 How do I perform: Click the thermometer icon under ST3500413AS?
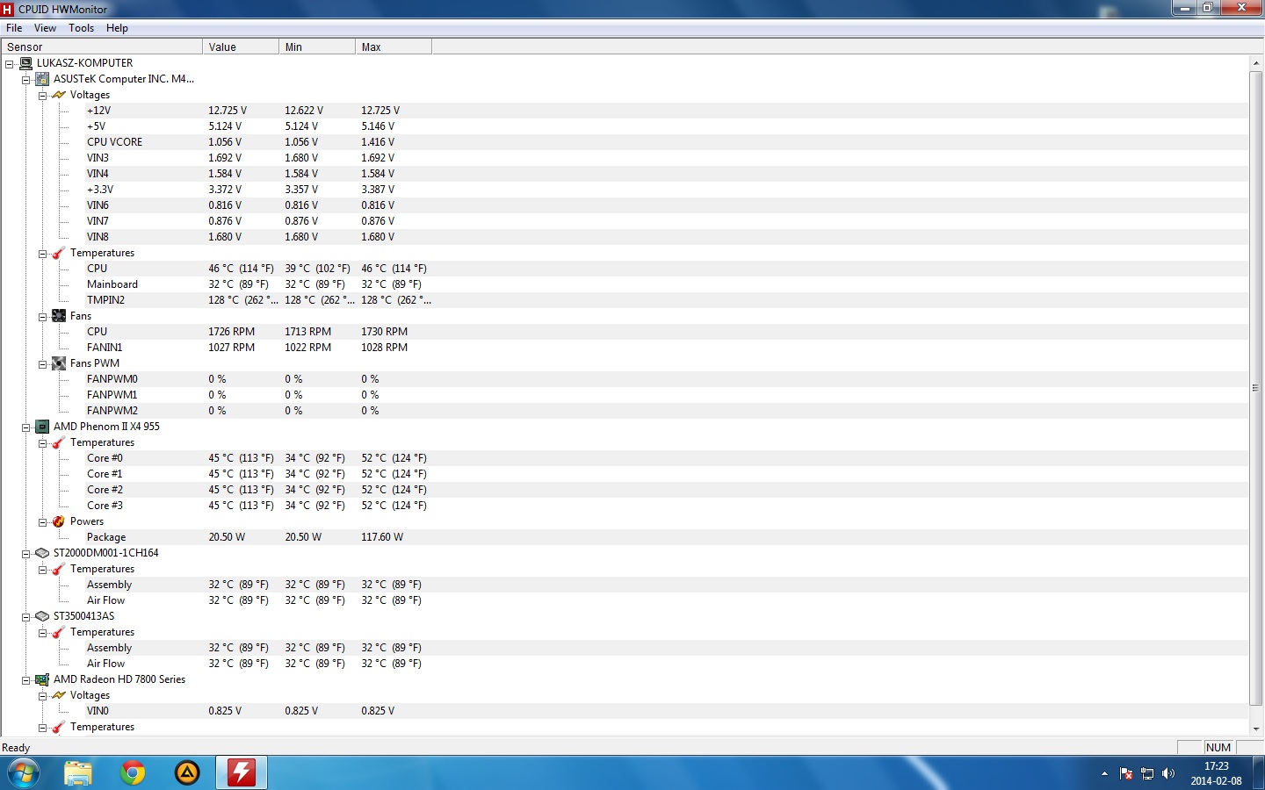pos(59,632)
